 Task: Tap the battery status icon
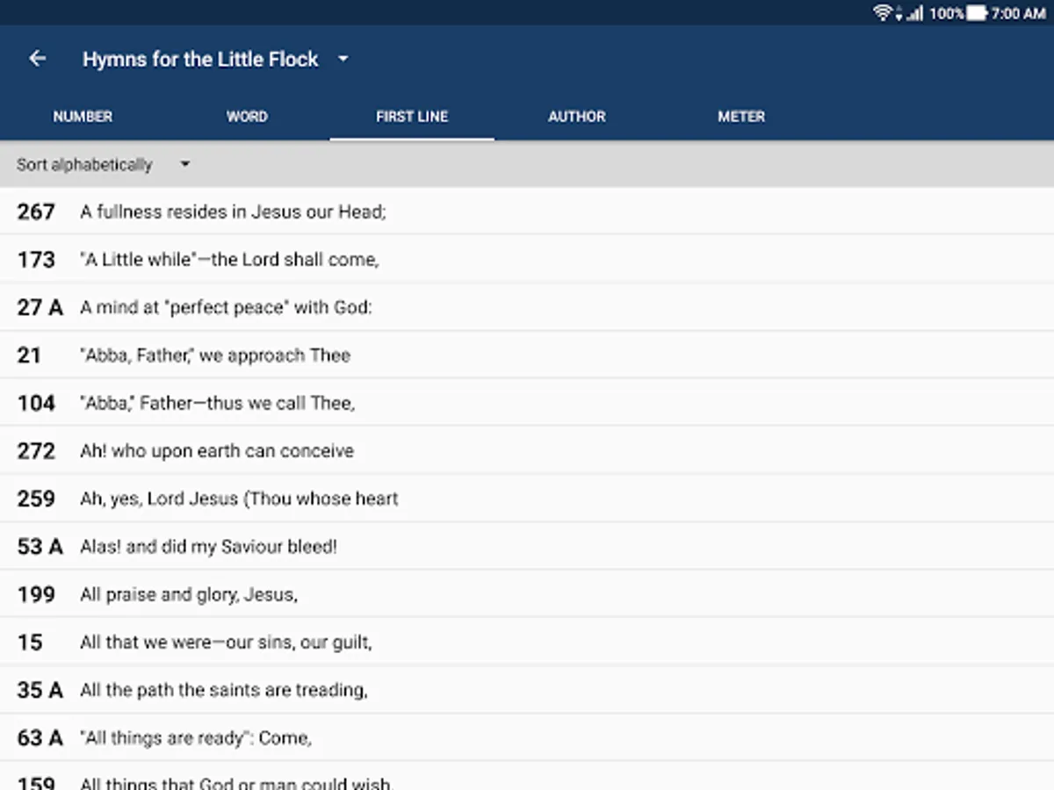pos(977,13)
